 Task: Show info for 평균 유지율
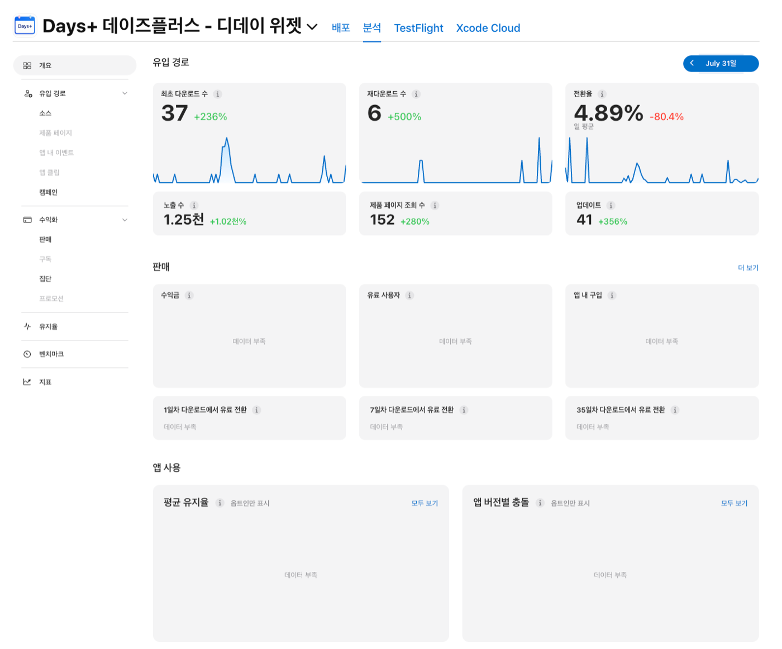pyautogui.click(x=220, y=503)
